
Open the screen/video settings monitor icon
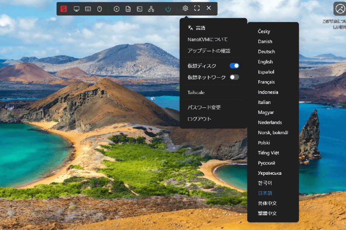(77, 9)
